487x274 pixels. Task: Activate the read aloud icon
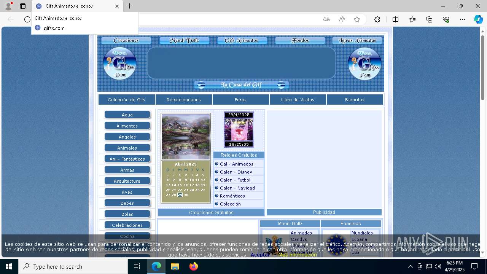tap(342, 19)
